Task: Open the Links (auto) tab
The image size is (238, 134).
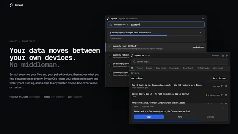Action: coord(218,68)
